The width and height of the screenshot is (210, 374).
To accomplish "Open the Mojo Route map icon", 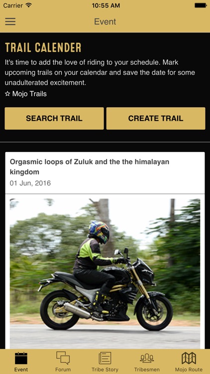I will pyautogui.click(x=189, y=358).
